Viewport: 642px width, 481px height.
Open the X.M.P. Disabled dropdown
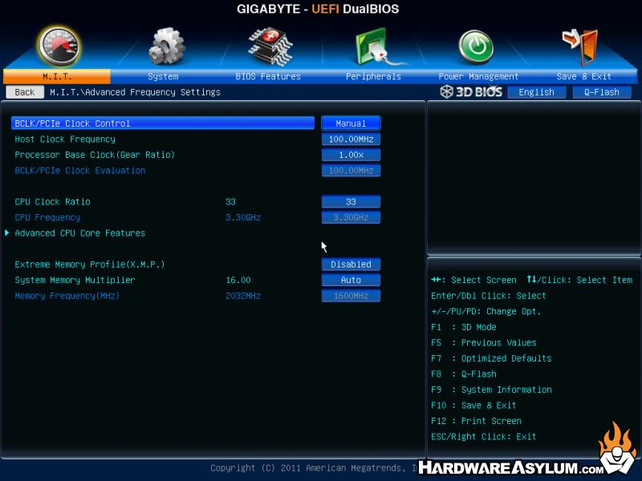click(351, 265)
